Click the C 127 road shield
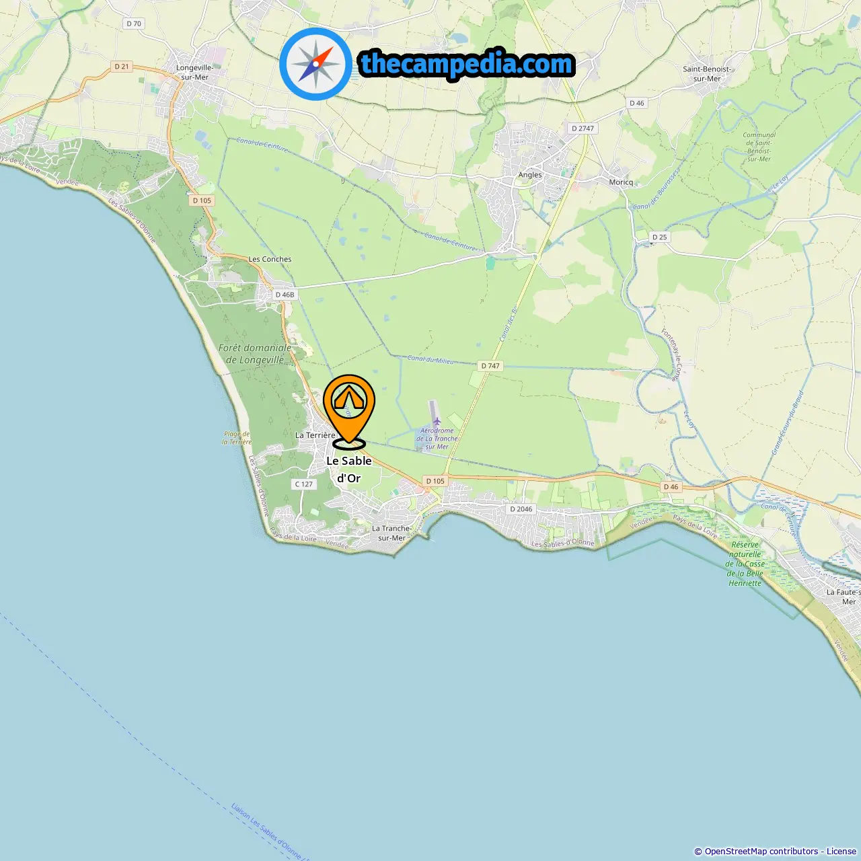The height and width of the screenshot is (861, 861). pos(304,484)
